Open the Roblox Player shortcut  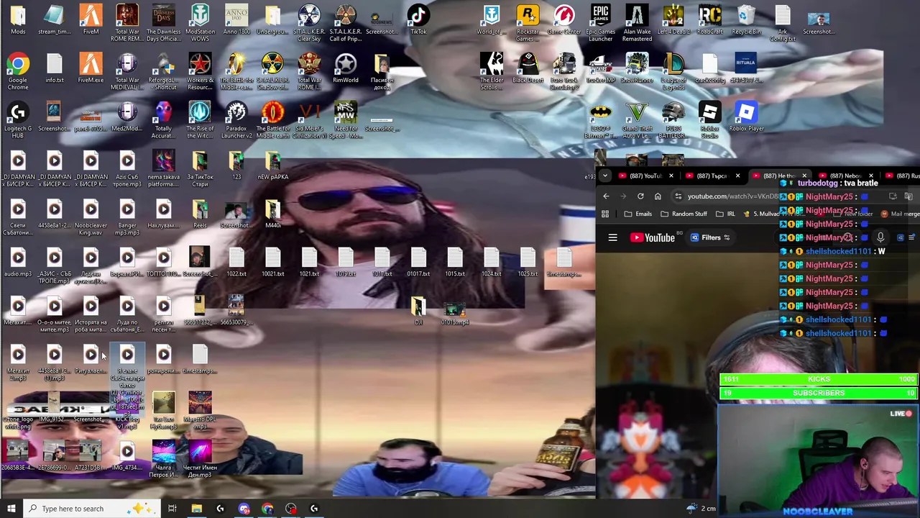tap(746, 117)
